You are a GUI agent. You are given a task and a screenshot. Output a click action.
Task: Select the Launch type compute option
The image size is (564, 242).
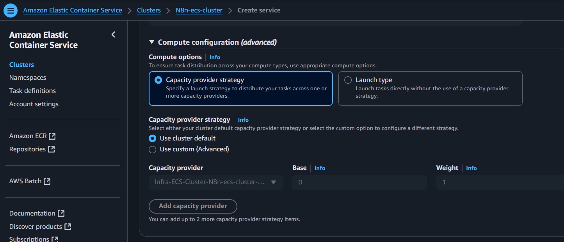(430, 88)
